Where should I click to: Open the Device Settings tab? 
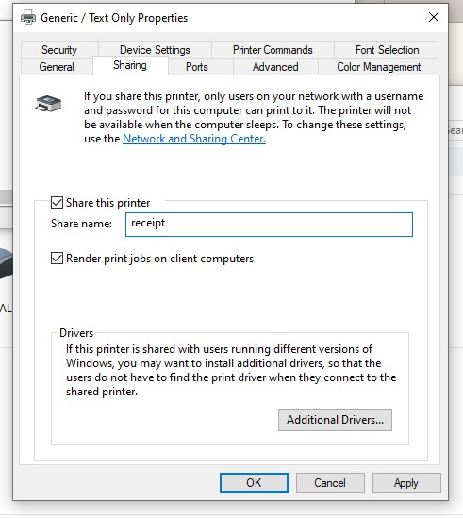[x=155, y=50]
